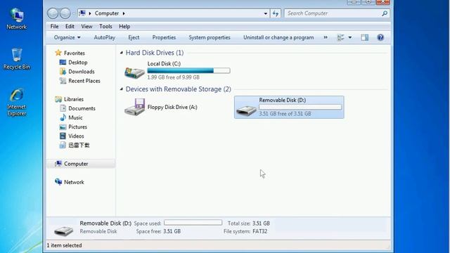This screenshot has width=450, height=253.
Task: Click the computer icon in address bar
Action: [82, 13]
